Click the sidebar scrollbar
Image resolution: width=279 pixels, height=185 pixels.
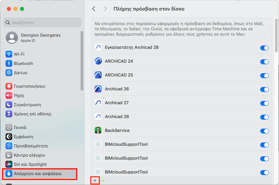[82, 61]
